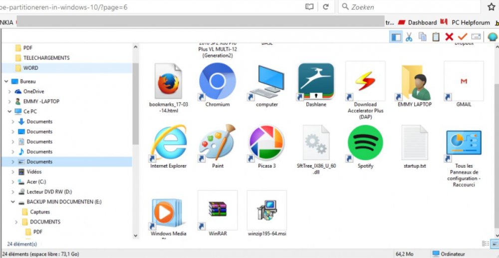Click the Copy icon in toolbar
Viewport: 499px width, 258px height.
coord(422,37)
